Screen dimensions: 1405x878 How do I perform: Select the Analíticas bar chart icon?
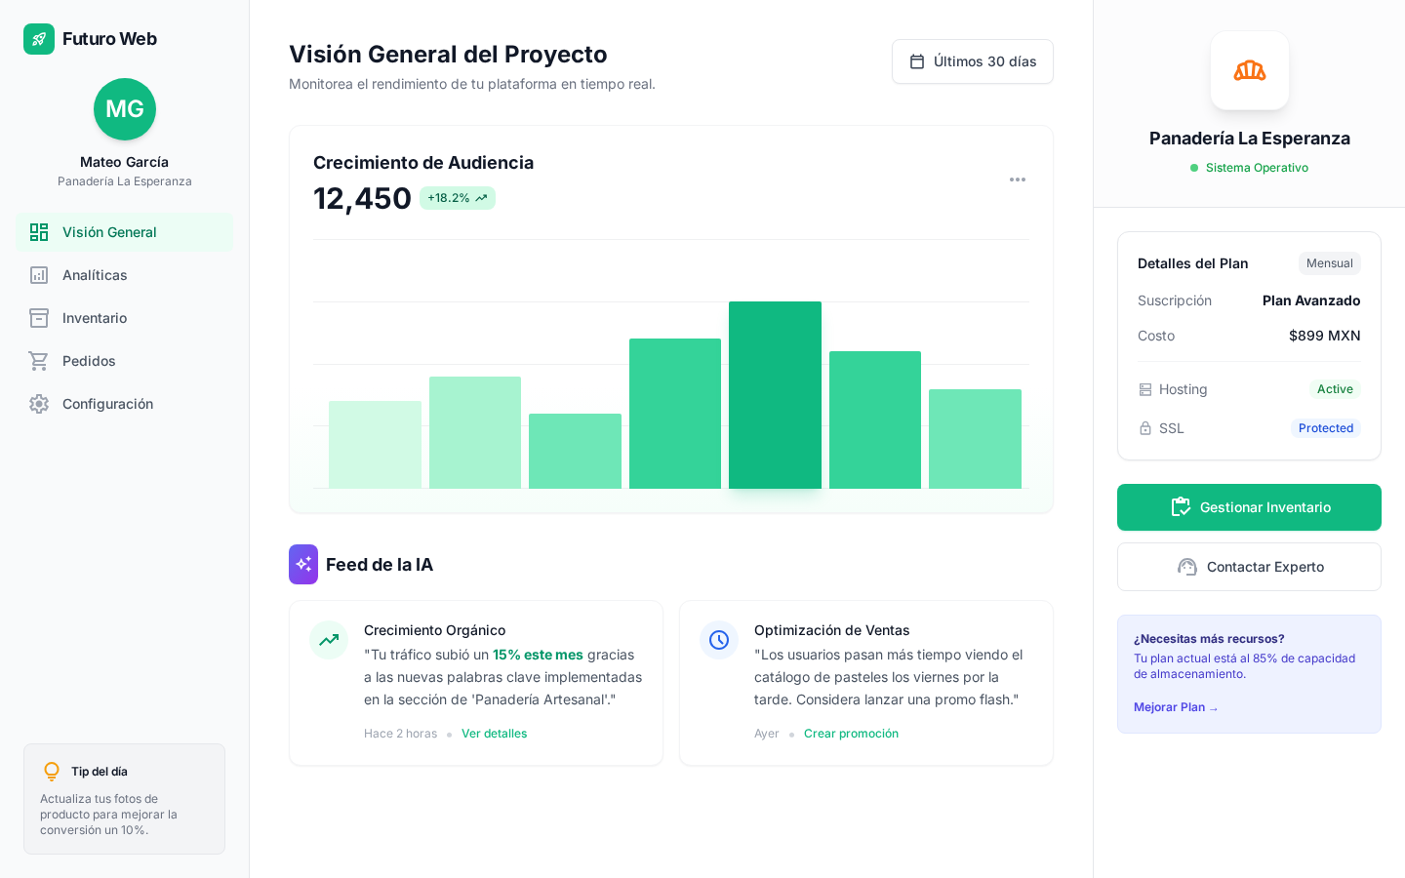[x=39, y=275]
